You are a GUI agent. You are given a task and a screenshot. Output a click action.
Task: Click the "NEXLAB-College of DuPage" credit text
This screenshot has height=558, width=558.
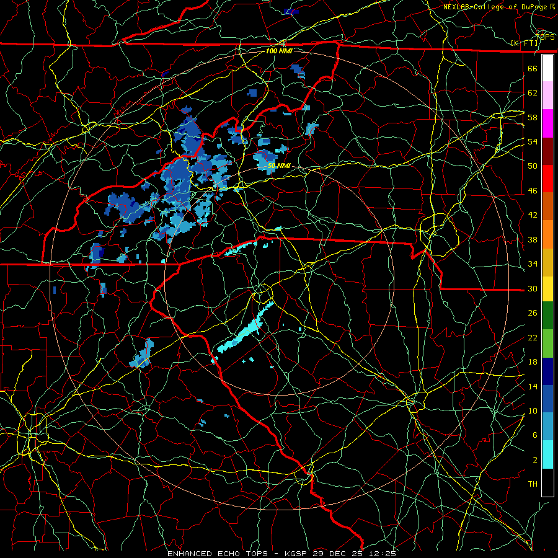click(x=495, y=7)
